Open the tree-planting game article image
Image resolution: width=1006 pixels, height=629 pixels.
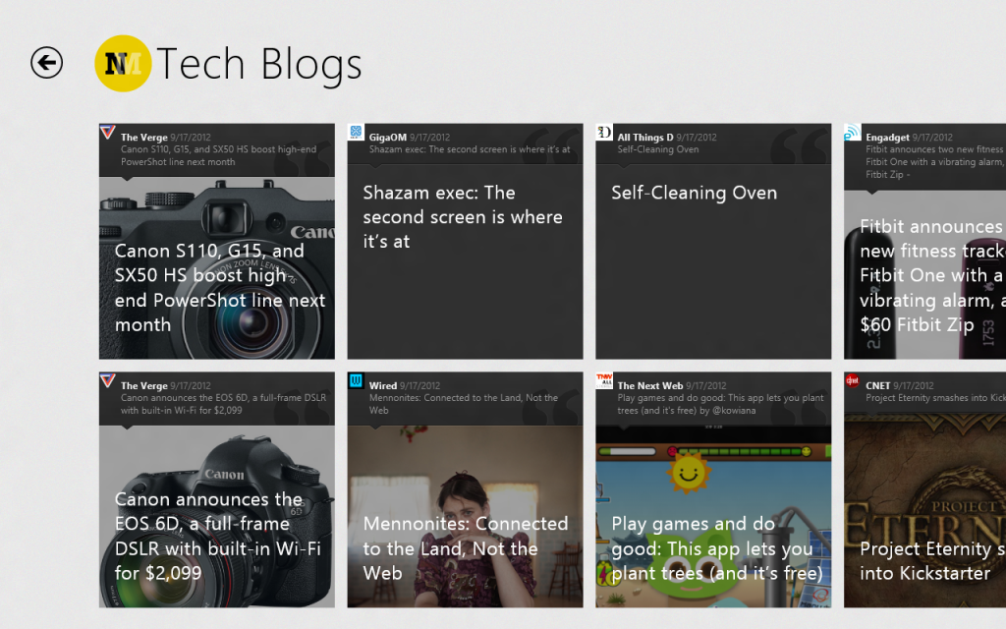713,516
